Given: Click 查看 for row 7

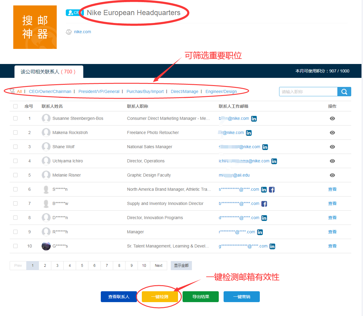Looking at the screenshot, I should (332, 203).
